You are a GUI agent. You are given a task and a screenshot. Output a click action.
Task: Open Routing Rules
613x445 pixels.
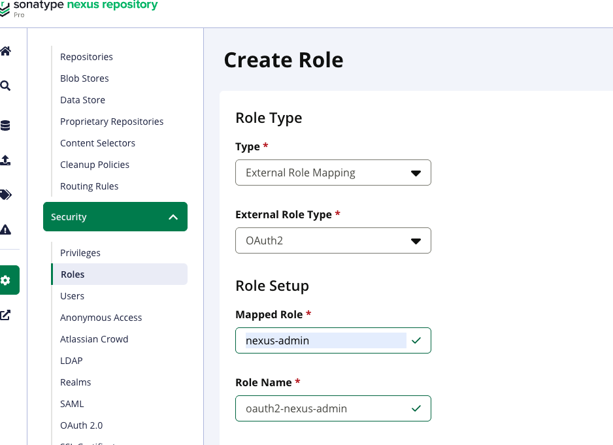coord(89,186)
